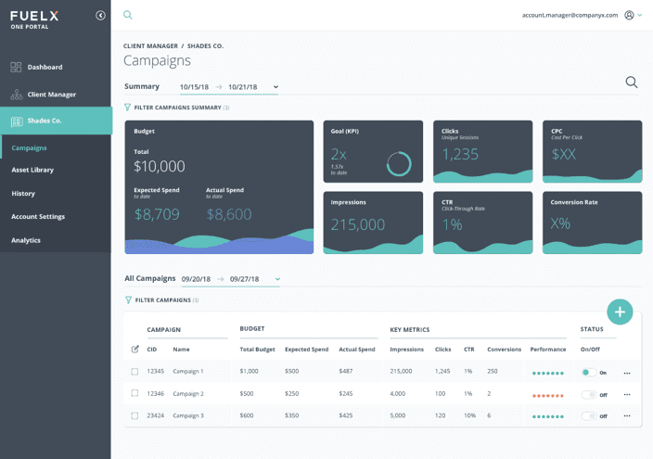This screenshot has width=653, height=459.
Task: Expand the Summary date range dropdown
Action: tap(275, 87)
